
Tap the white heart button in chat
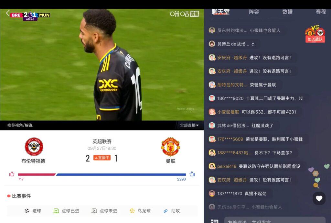click(x=319, y=198)
